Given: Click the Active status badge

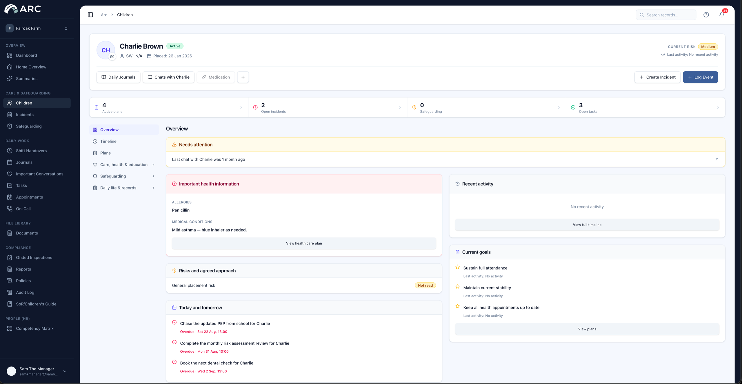Looking at the screenshot, I should (175, 46).
